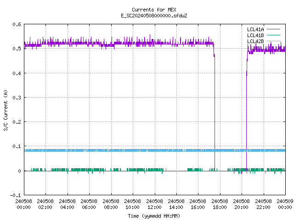This screenshot has width=294, height=220.
Task: Click the 240508 04:00 x-axis tick label
Action: coord(67,204)
